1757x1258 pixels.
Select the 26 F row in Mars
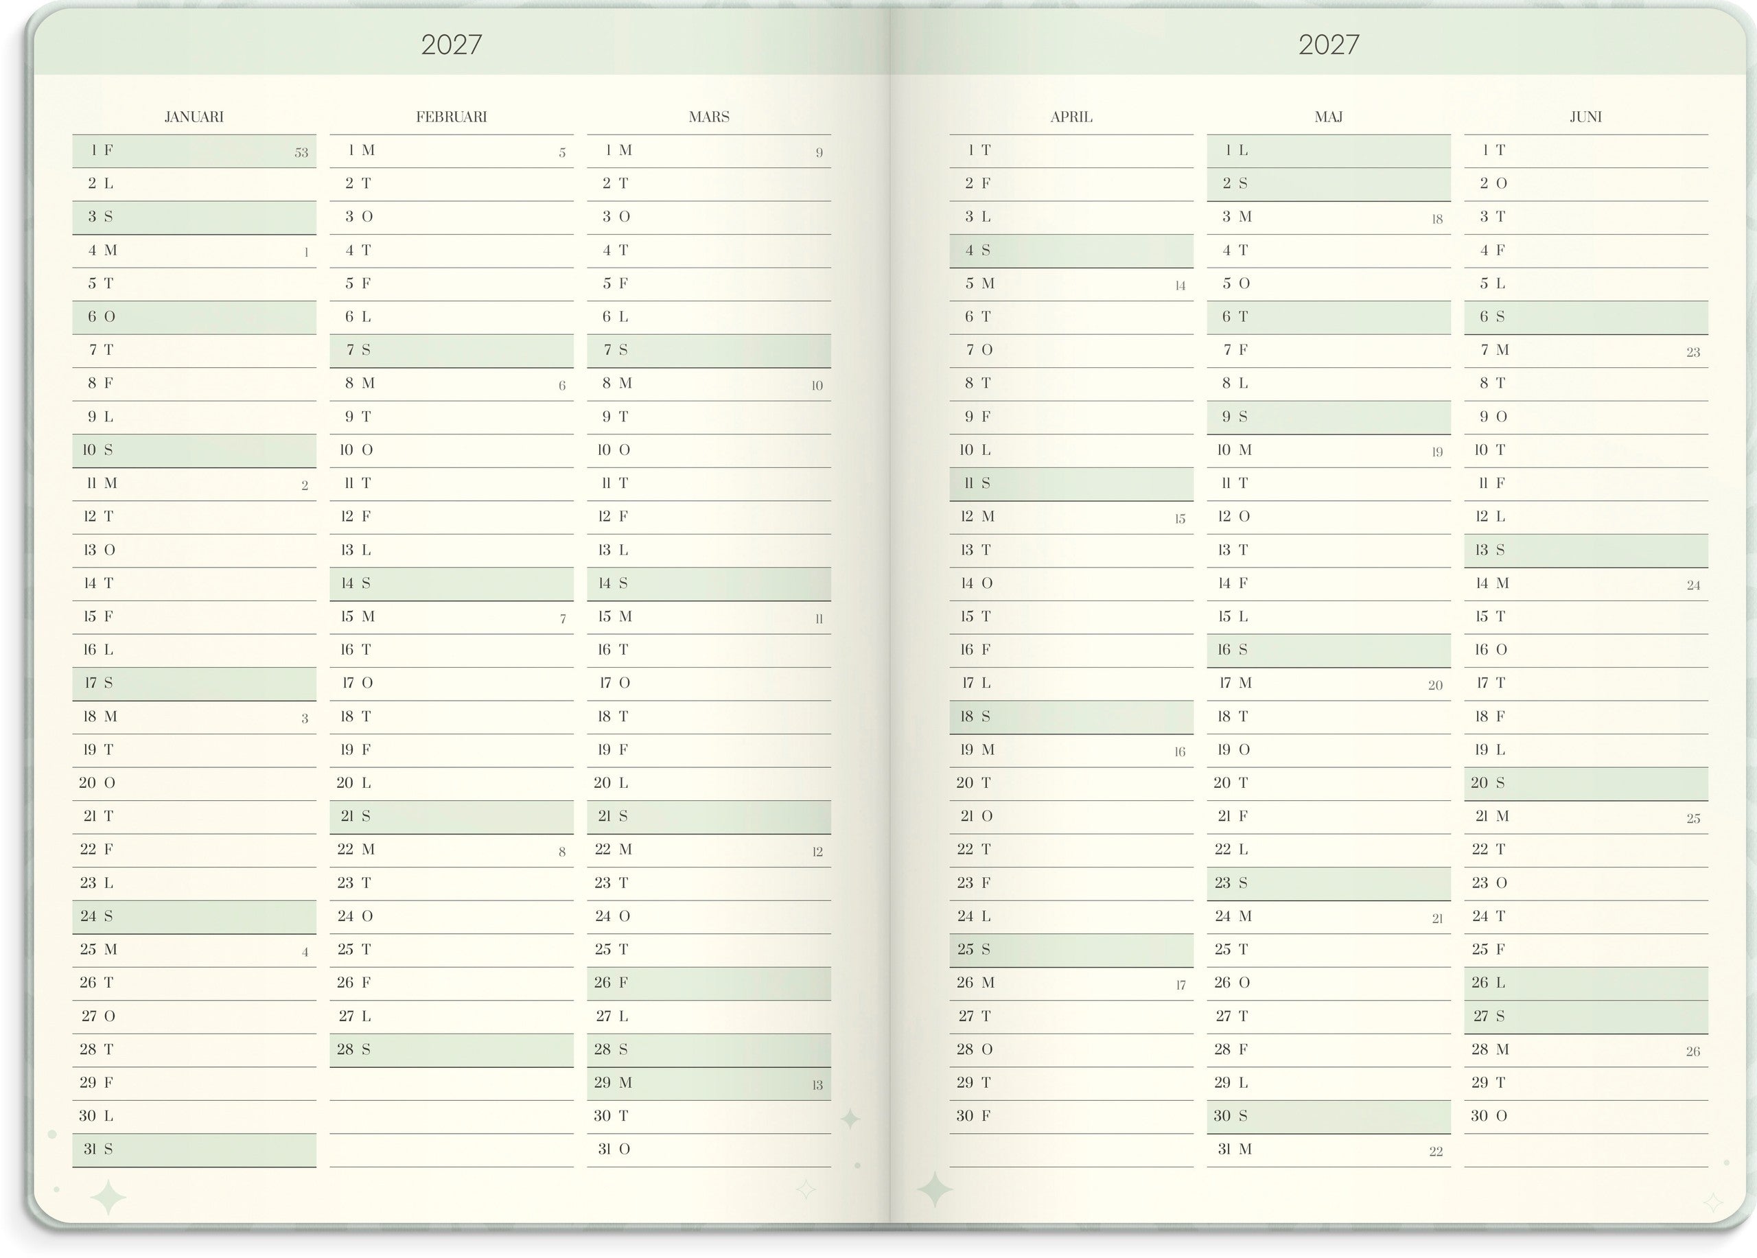pos(709,983)
